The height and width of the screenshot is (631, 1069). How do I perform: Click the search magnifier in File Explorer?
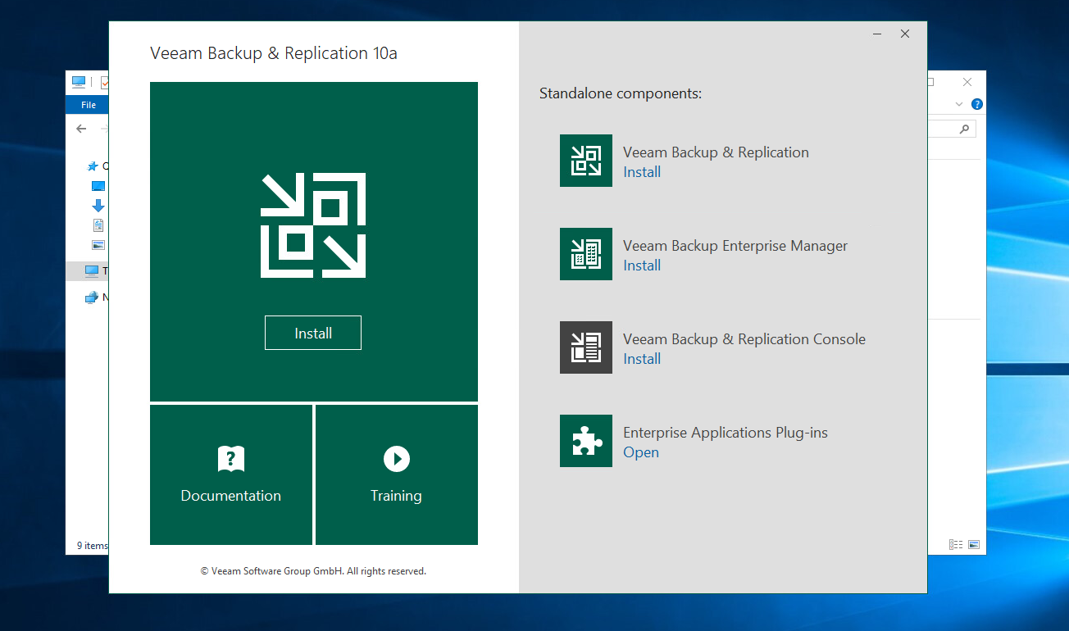964,129
